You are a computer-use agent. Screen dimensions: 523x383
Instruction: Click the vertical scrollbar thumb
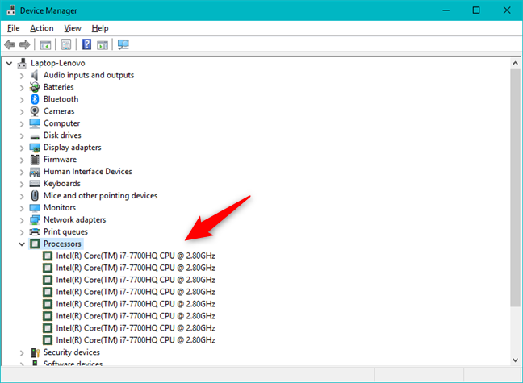(x=515, y=187)
